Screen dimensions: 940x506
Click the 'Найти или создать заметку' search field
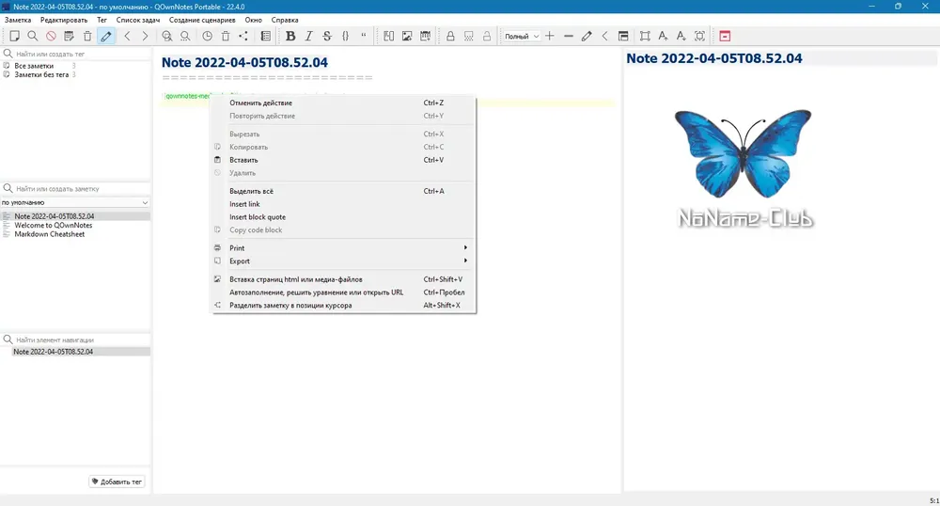[x=75, y=189]
